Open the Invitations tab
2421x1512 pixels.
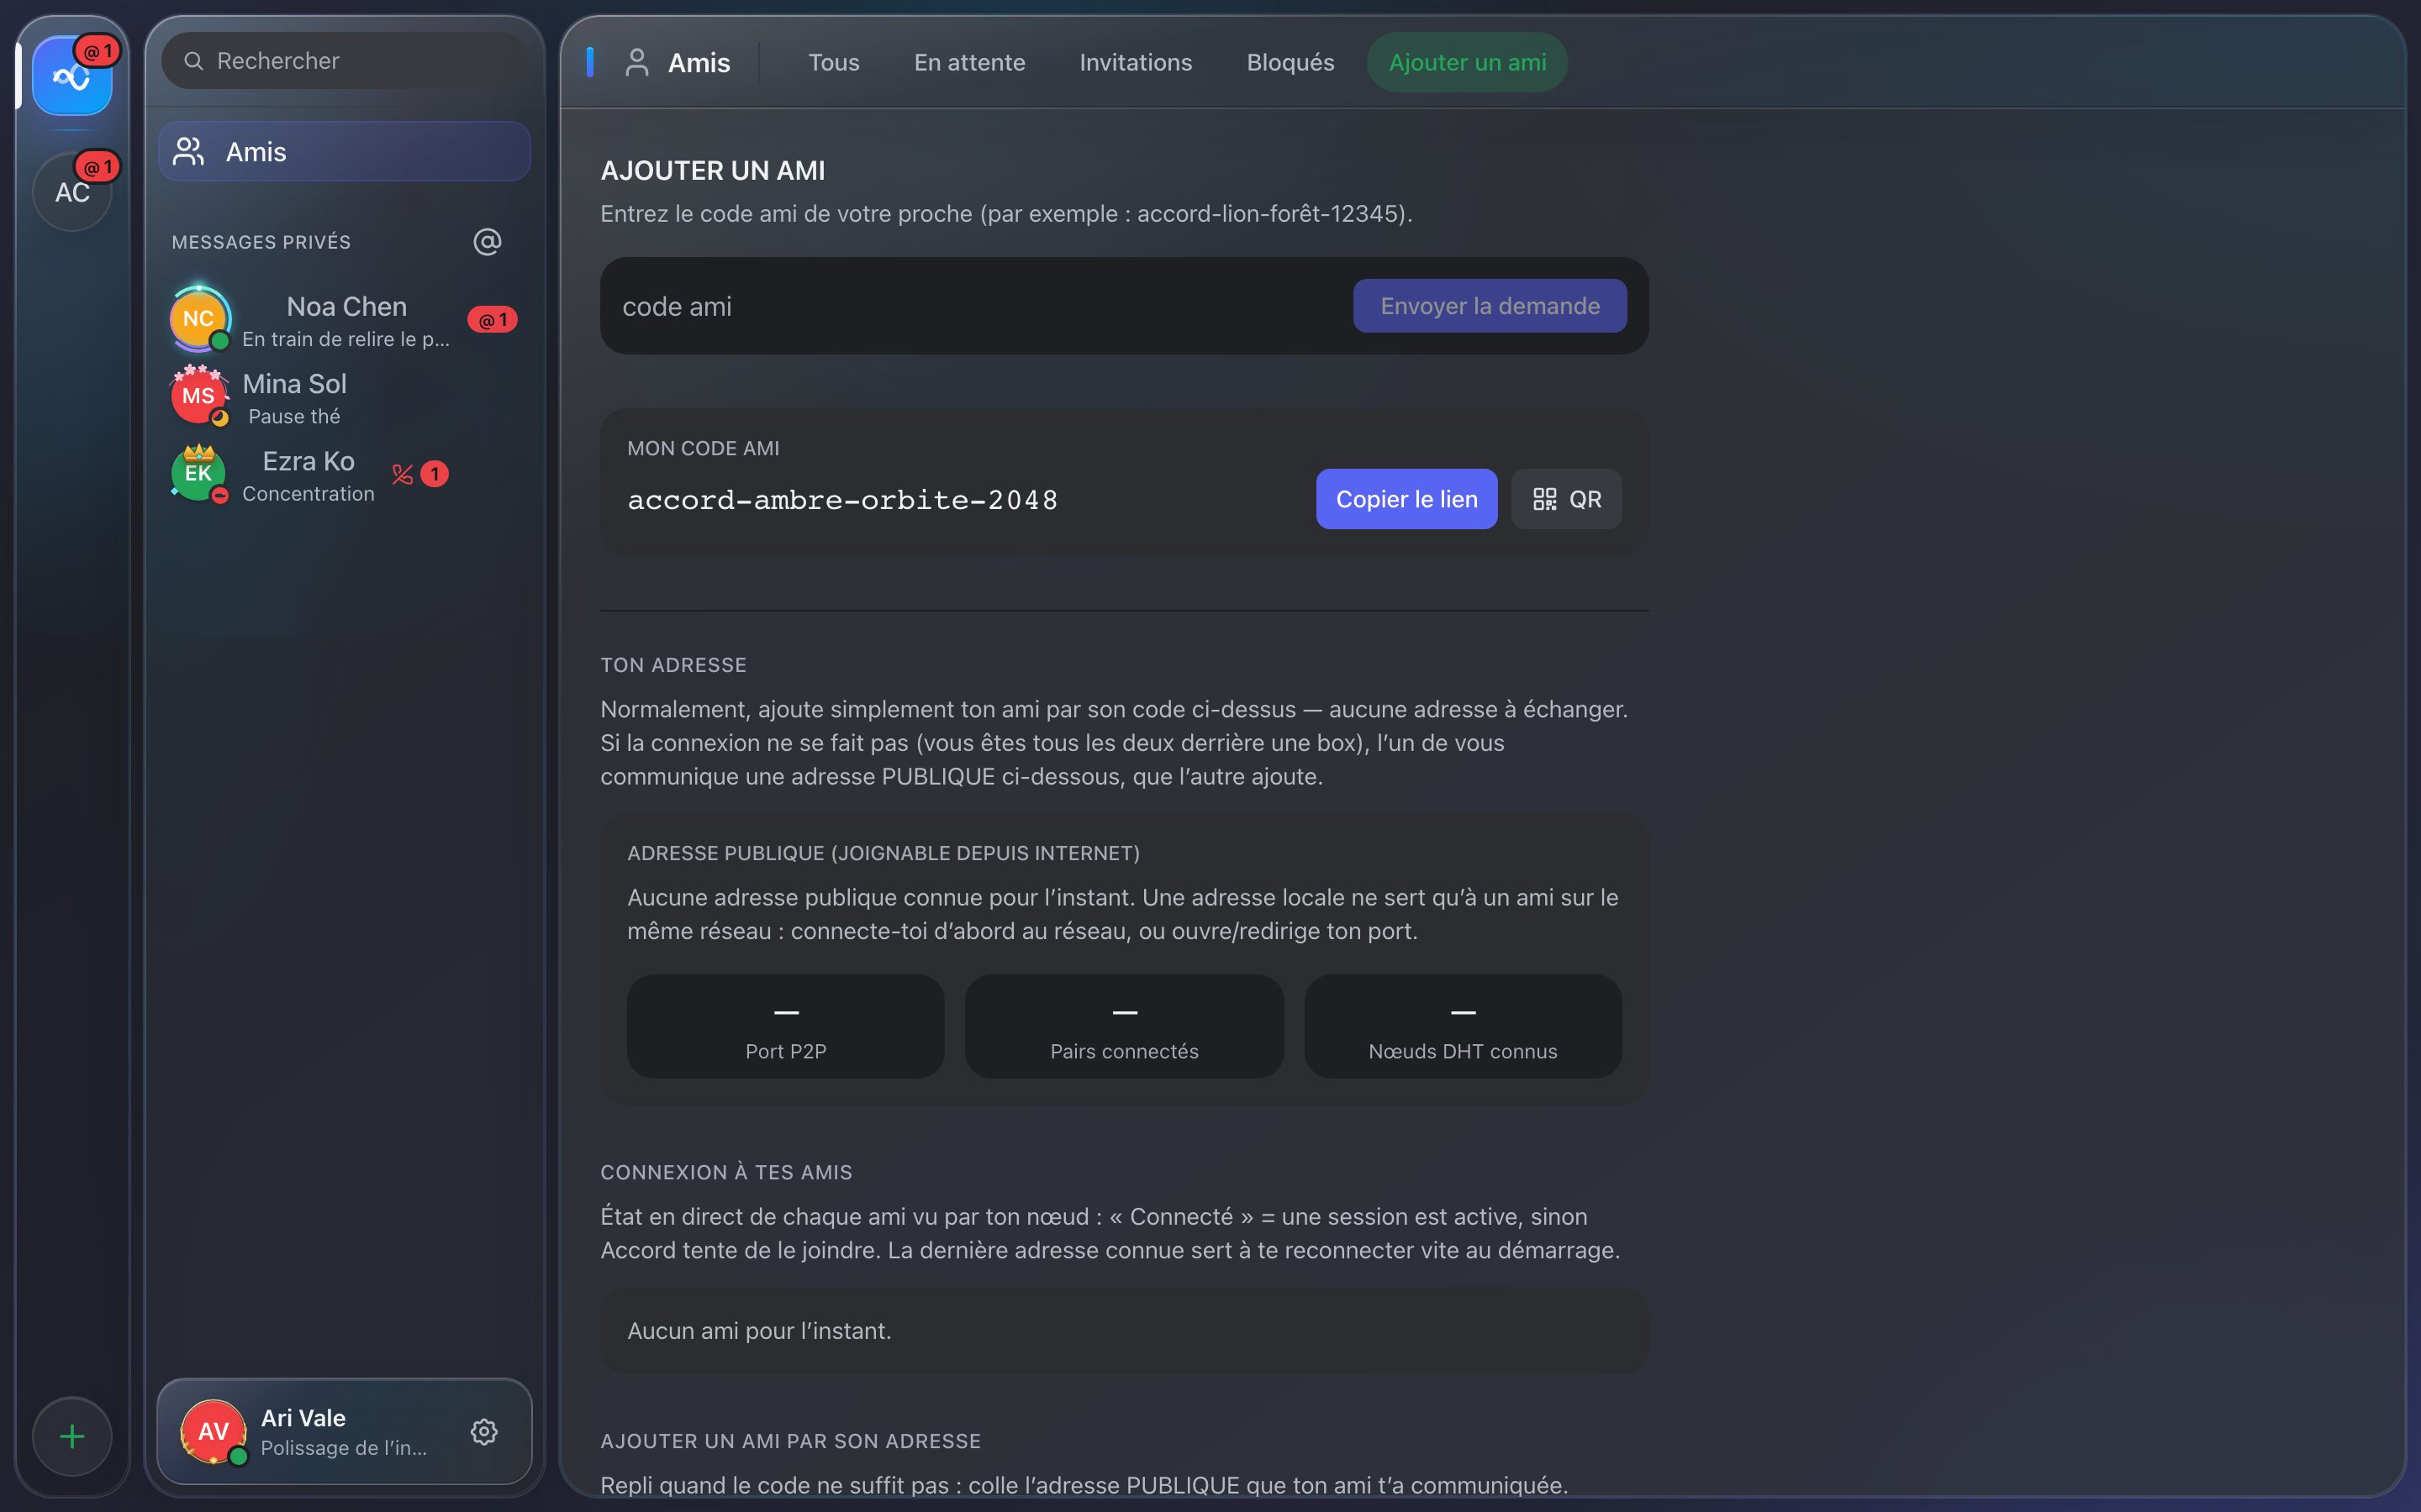(1136, 62)
